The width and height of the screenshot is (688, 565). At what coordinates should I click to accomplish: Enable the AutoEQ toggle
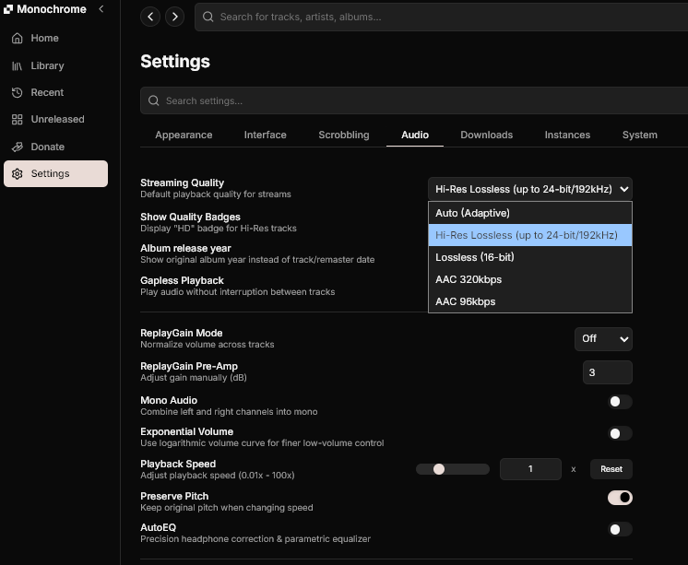(x=620, y=529)
